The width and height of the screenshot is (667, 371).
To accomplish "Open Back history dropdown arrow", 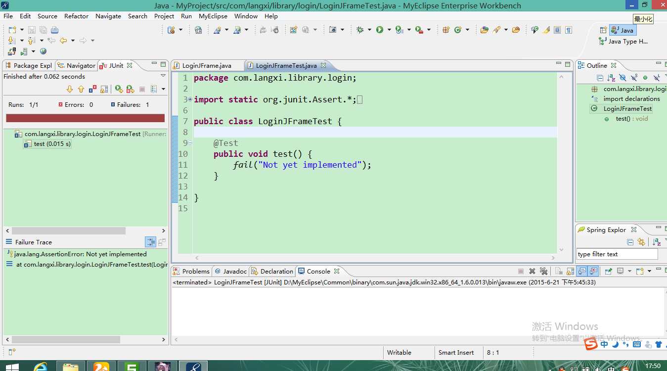I will tap(73, 41).
